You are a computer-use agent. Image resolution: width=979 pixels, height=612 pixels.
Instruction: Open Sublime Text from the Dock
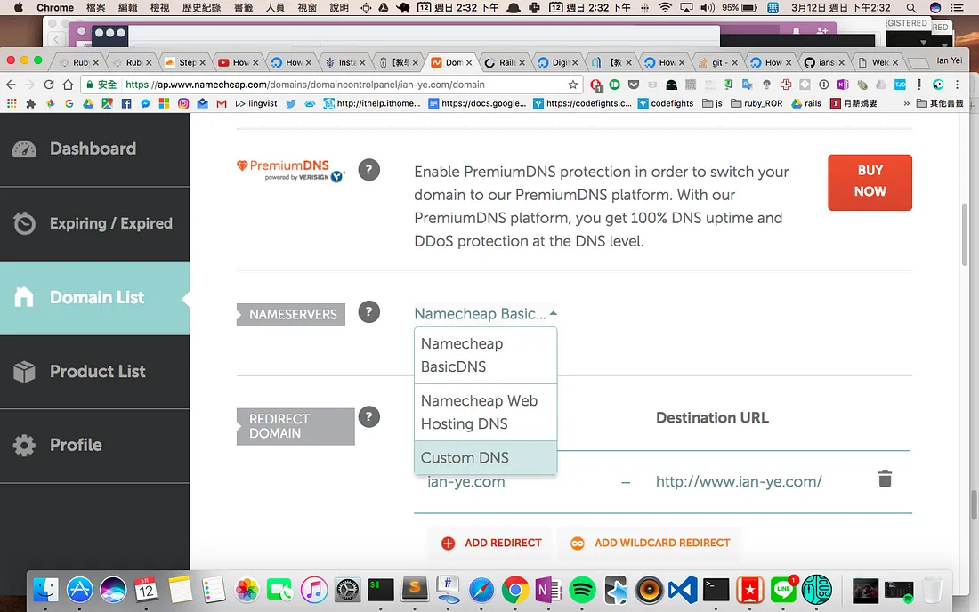coord(415,590)
